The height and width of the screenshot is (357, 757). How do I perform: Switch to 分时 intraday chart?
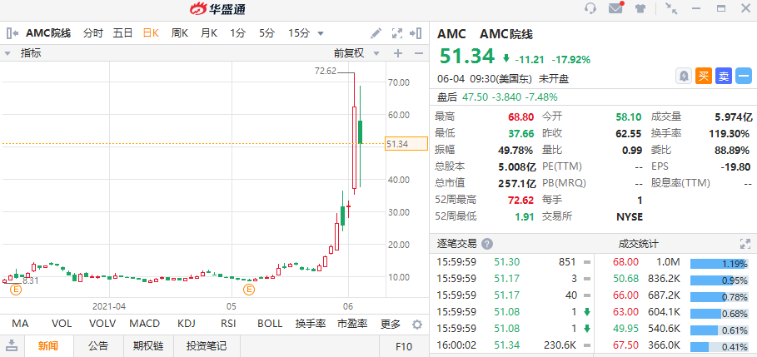(93, 33)
